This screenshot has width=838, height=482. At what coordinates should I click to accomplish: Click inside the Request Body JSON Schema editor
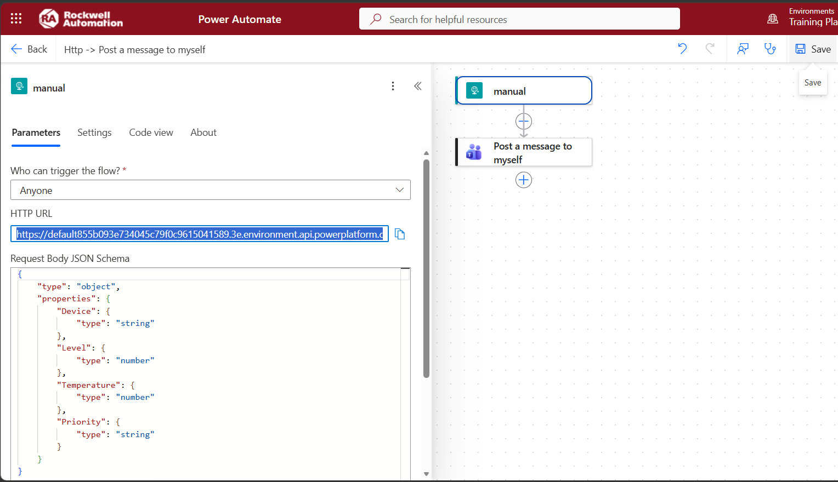[x=211, y=374]
